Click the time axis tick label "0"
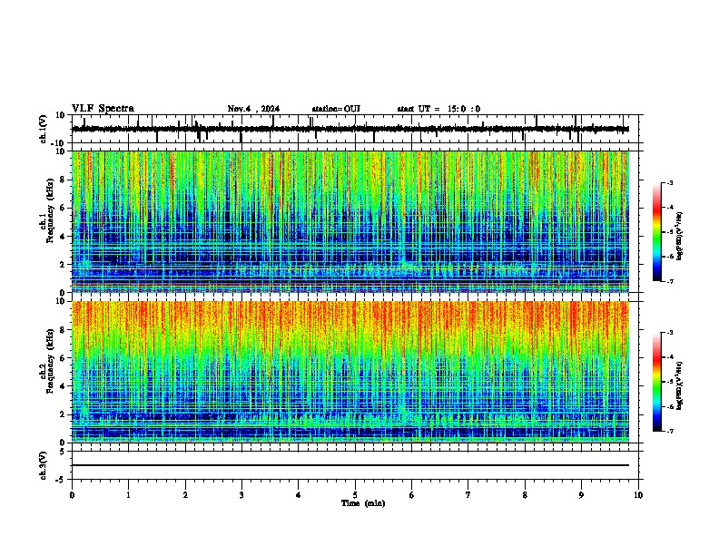The width and height of the screenshot is (719, 555). [x=72, y=495]
